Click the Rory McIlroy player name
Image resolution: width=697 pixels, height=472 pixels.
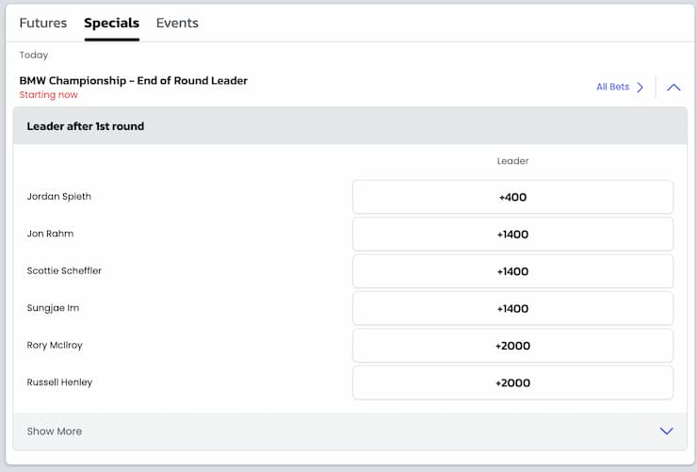click(55, 346)
